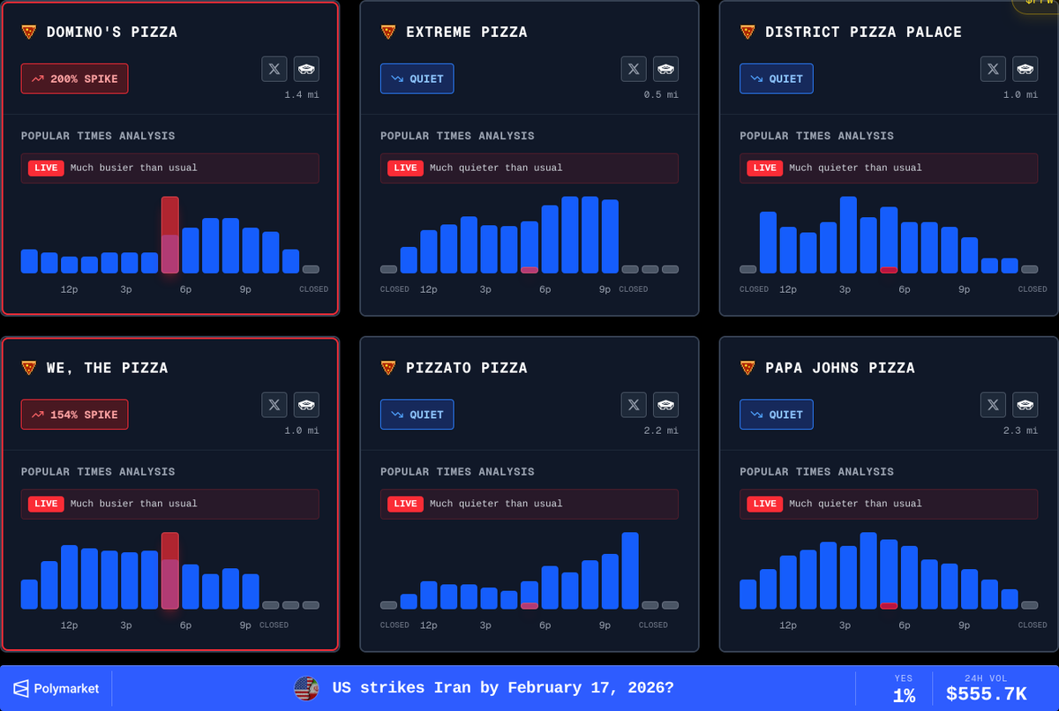This screenshot has height=711, width=1059.
Task: Open X link on District Pizza Palace card
Action: click(993, 69)
